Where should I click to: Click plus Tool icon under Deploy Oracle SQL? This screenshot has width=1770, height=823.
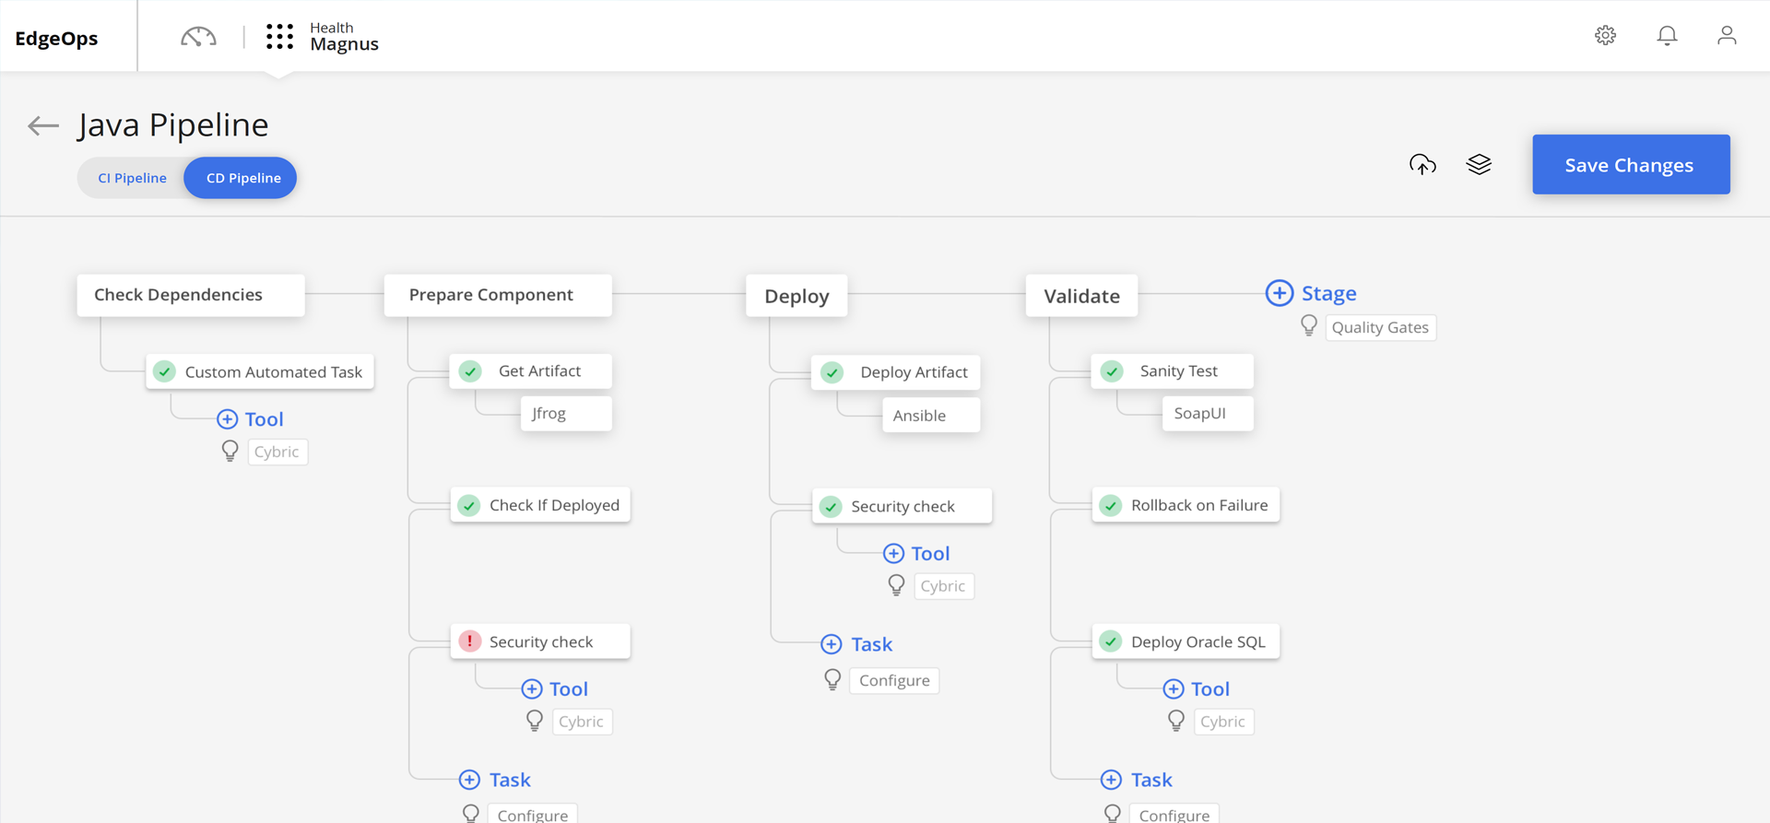[x=1173, y=689]
